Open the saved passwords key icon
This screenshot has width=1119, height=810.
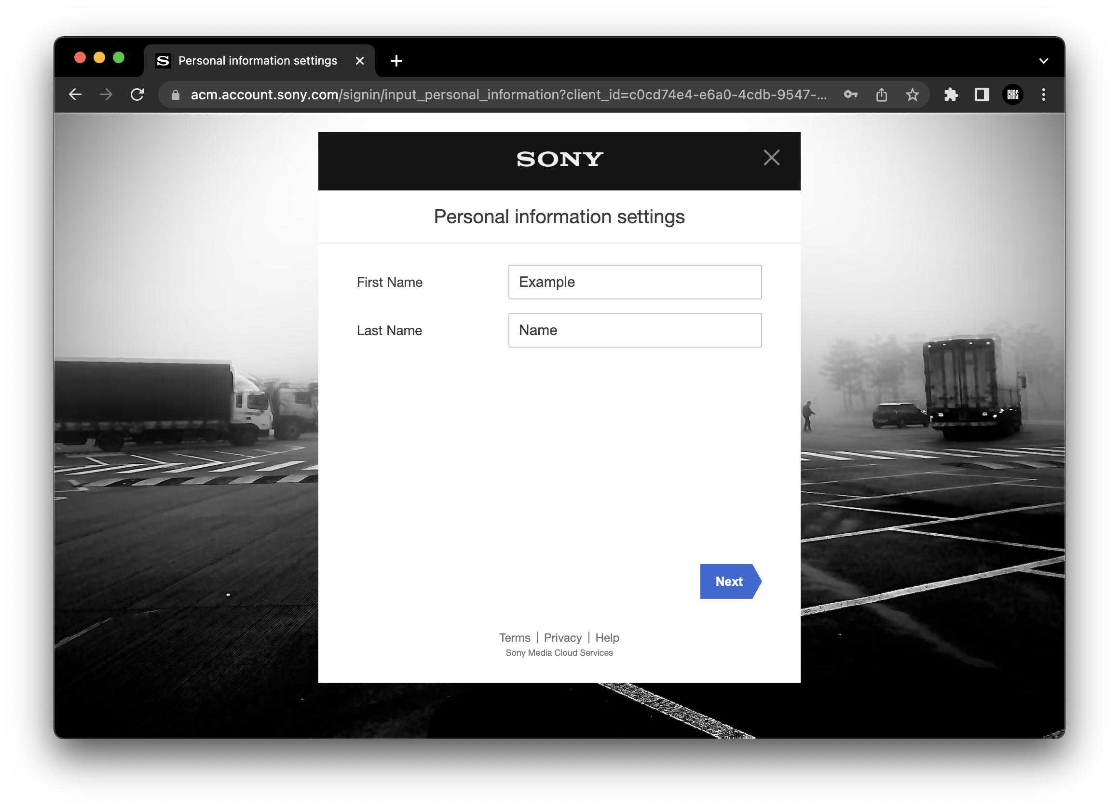pyautogui.click(x=850, y=94)
